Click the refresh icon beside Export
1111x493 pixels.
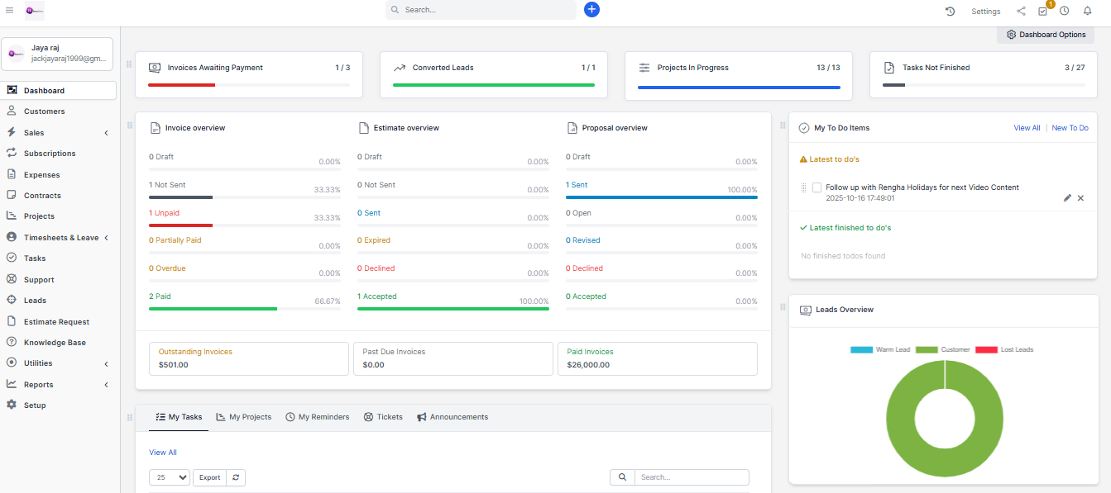(236, 477)
